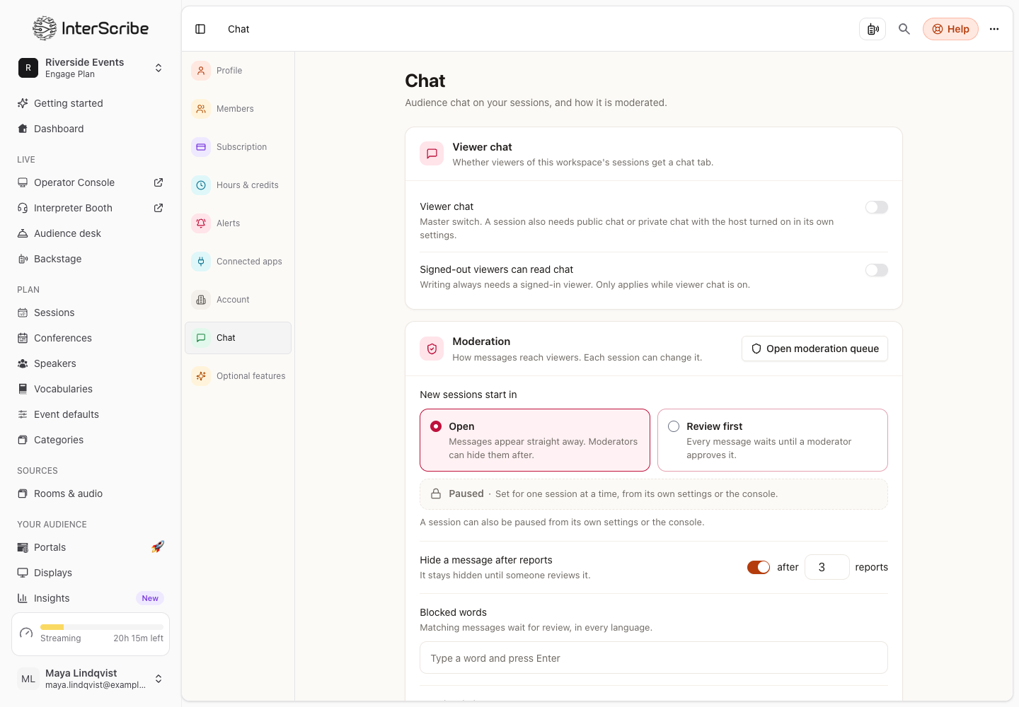Enable the Viewer chat master switch

tap(876, 207)
